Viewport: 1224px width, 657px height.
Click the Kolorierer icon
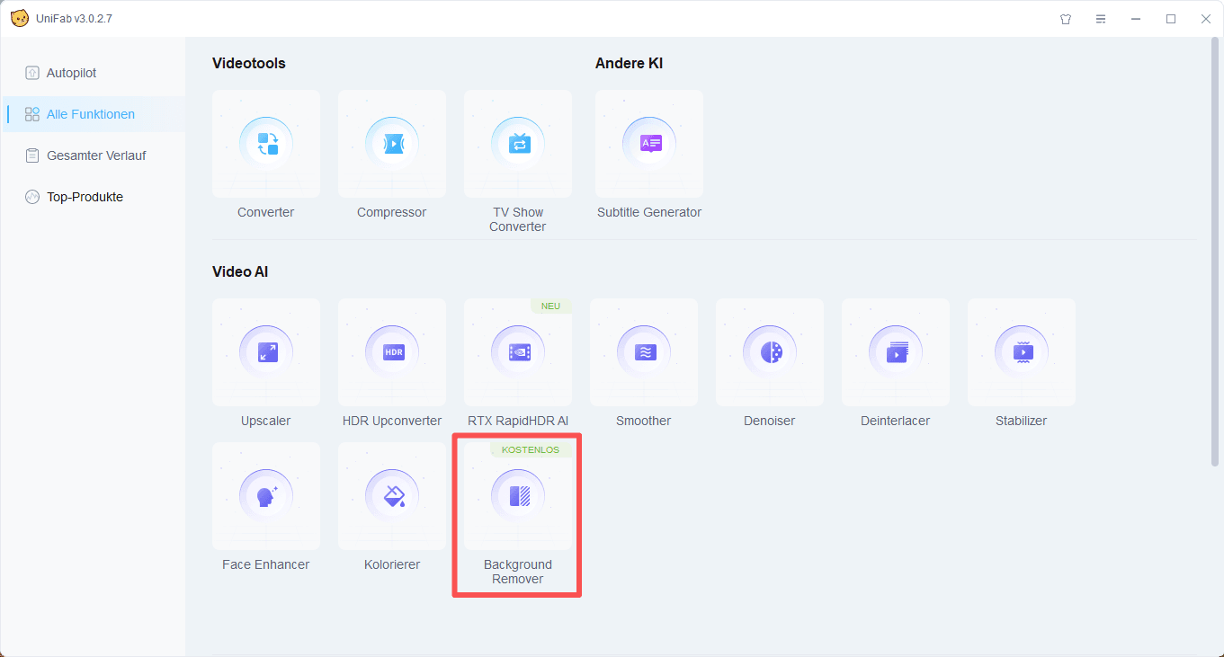click(x=392, y=496)
